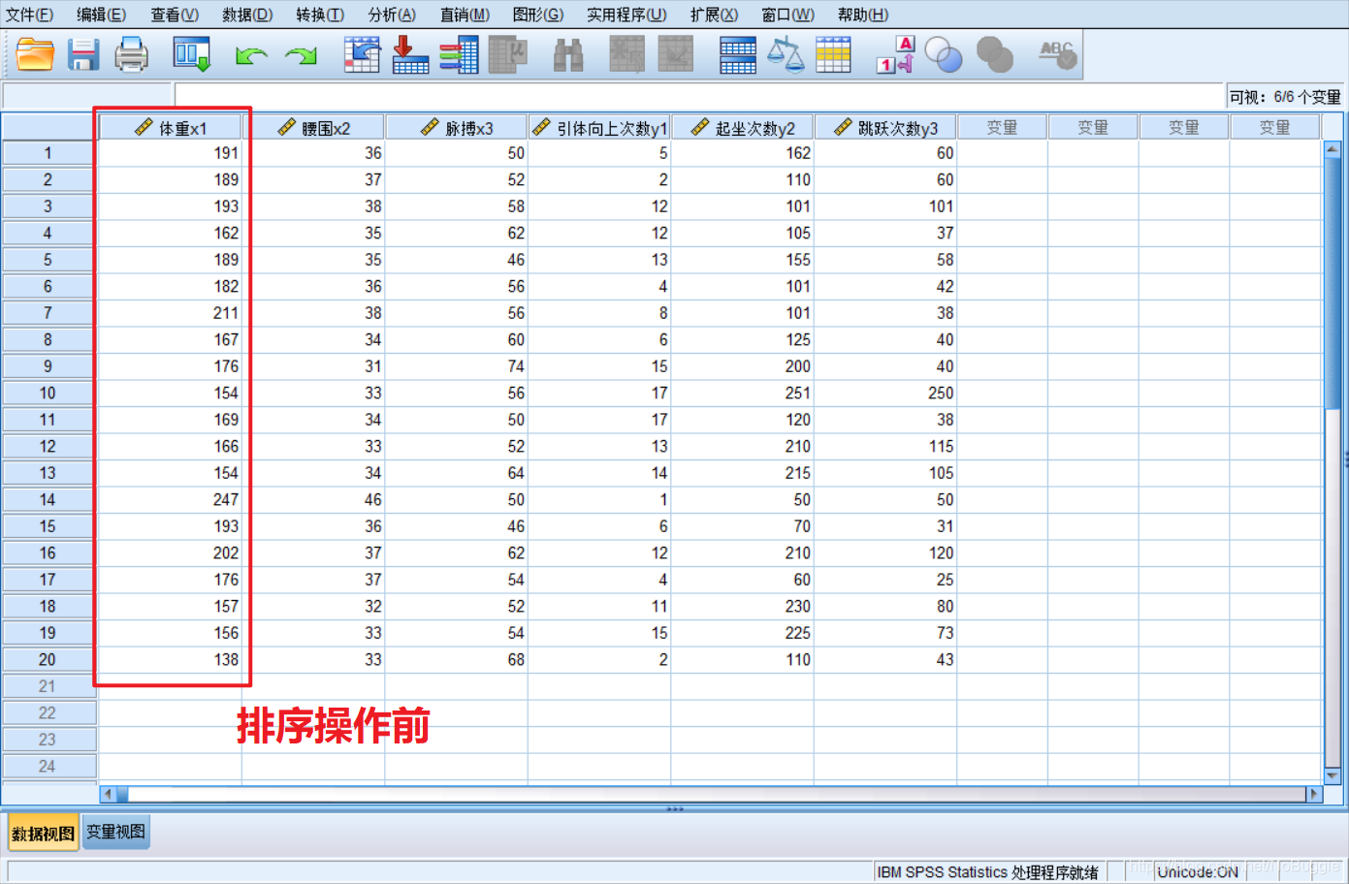Screen dimensions: 1349x884
Task: Open the 帮助(H) menu
Action: (862, 15)
